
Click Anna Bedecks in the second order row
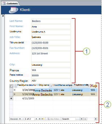pos(43,95)
